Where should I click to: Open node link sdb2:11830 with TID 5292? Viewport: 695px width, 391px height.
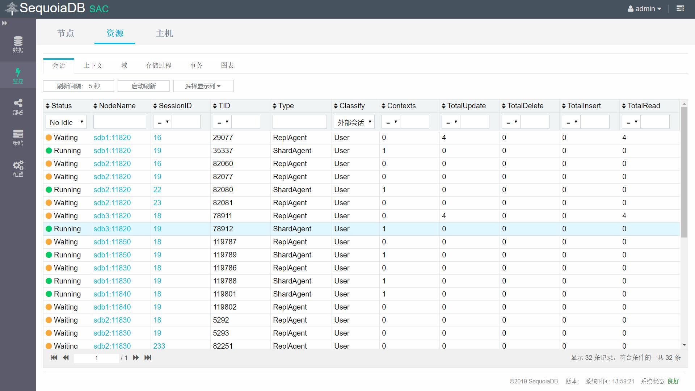point(112,320)
